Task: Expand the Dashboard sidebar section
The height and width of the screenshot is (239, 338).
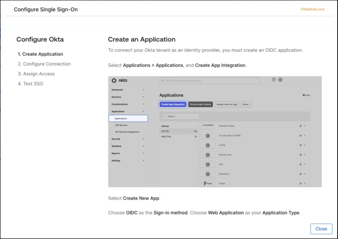Action: [143, 90]
